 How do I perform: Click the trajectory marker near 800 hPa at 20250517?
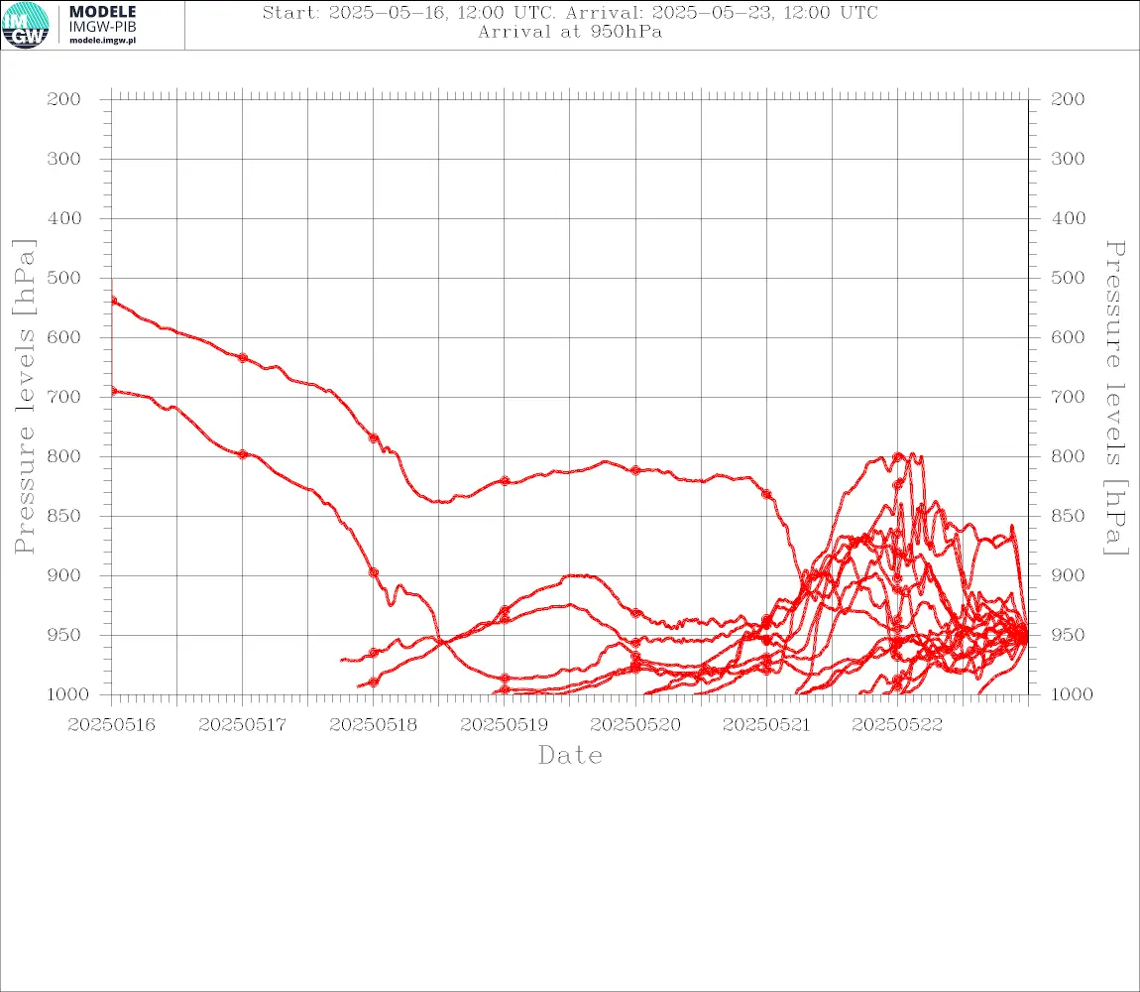[243, 454]
